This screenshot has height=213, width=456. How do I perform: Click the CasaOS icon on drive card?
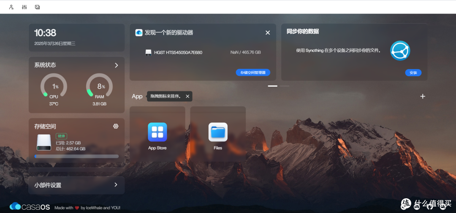[x=139, y=32]
